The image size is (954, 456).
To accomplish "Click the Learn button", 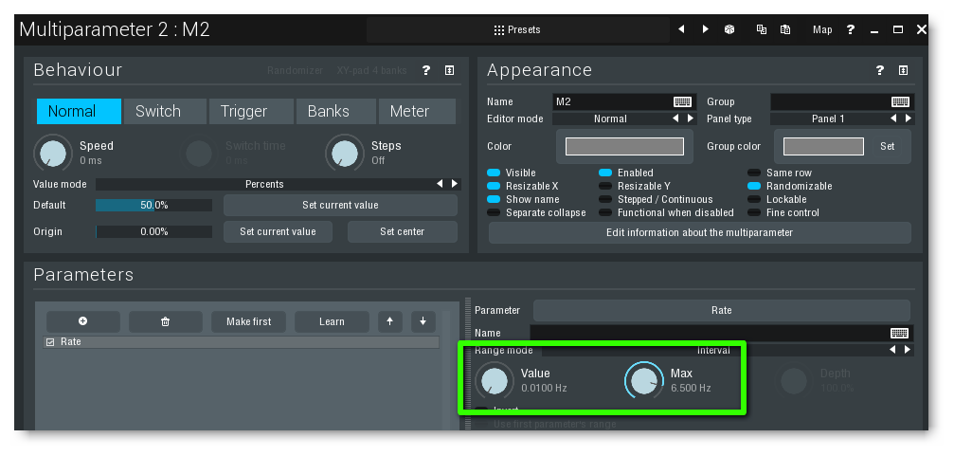I will pyautogui.click(x=332, y=321).
